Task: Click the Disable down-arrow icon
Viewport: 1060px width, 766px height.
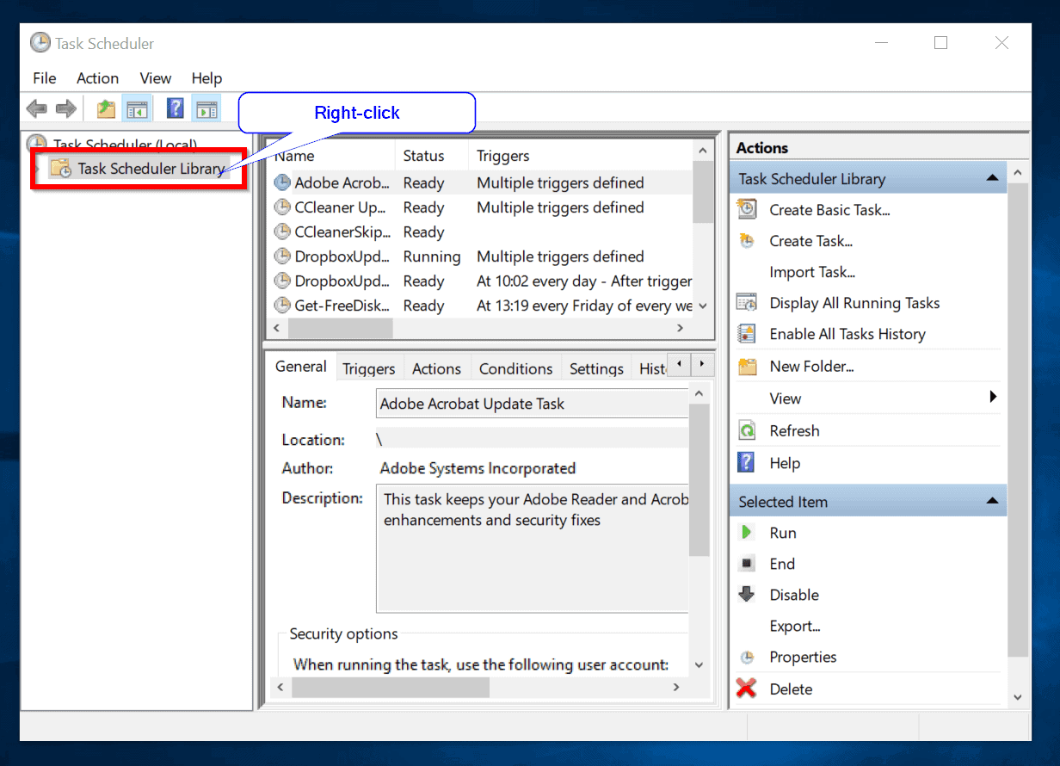Action: (747, 595)
